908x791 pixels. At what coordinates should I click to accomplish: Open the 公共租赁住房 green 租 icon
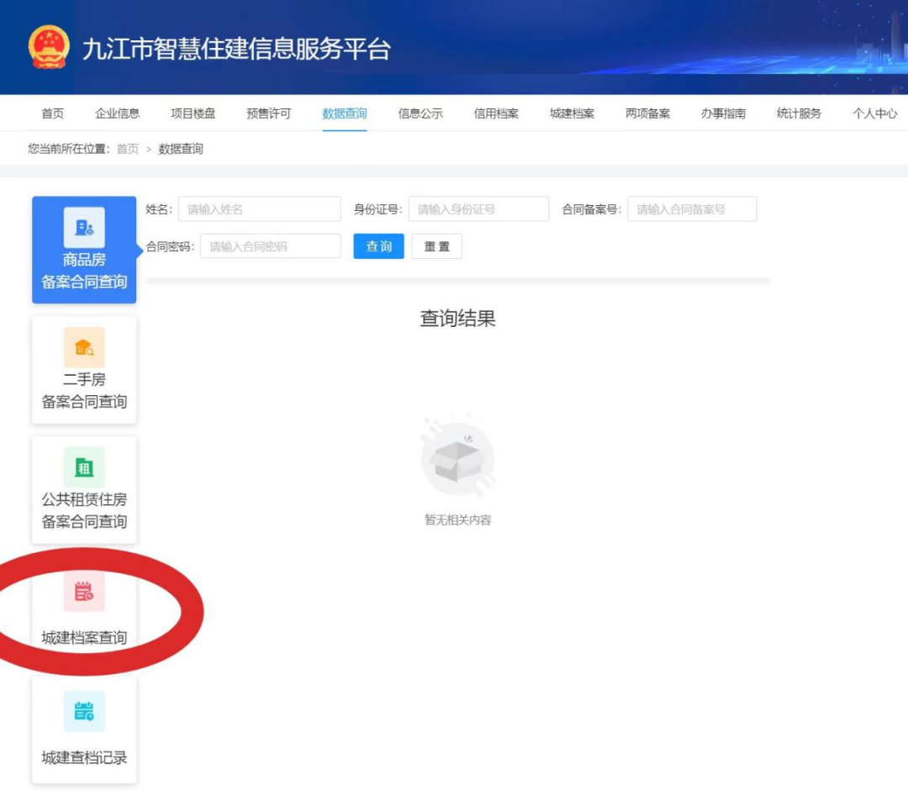(84, 467)
